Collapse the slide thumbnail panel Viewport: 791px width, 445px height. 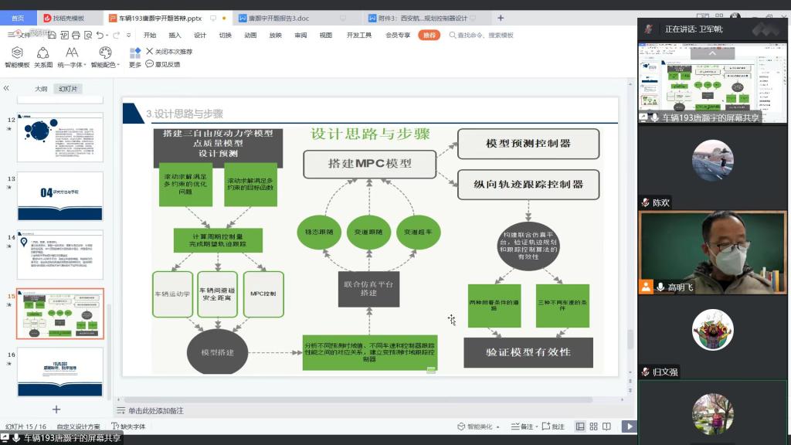click(x=7, y=89)
